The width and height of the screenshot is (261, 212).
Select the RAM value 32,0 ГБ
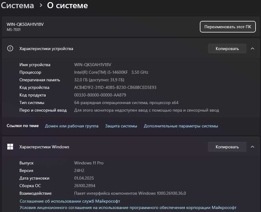(99, 80)
